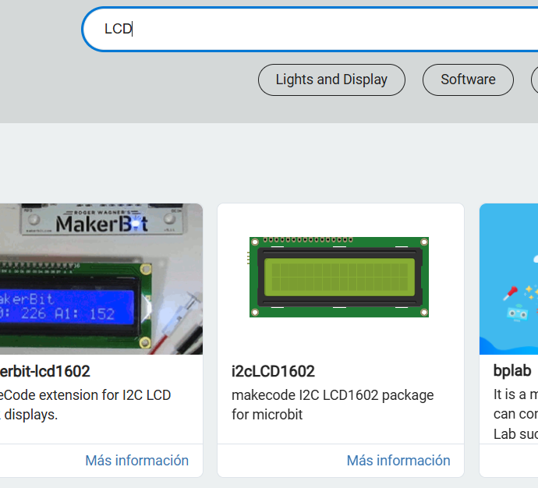
Task: Select the i2cLCD1602 extension title
Action: [273, 371]
